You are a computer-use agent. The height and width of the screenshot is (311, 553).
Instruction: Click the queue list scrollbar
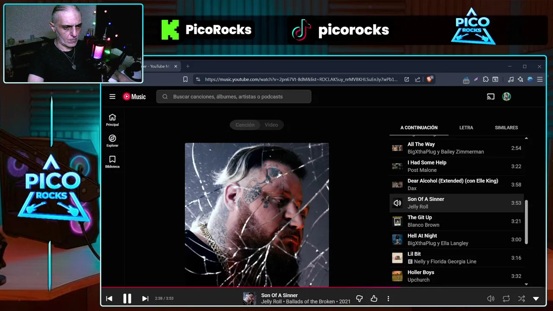tap(526, 222)
